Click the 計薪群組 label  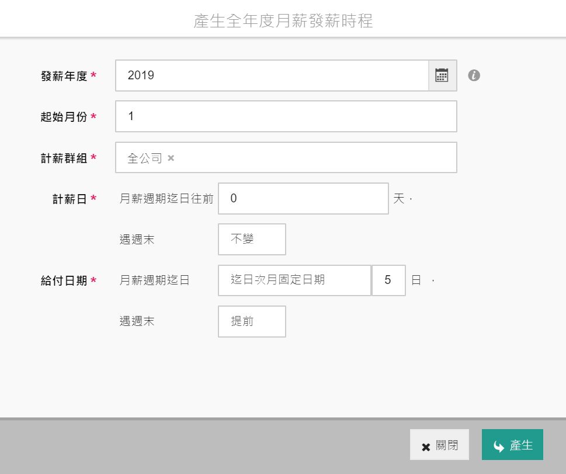pos(64,158)
